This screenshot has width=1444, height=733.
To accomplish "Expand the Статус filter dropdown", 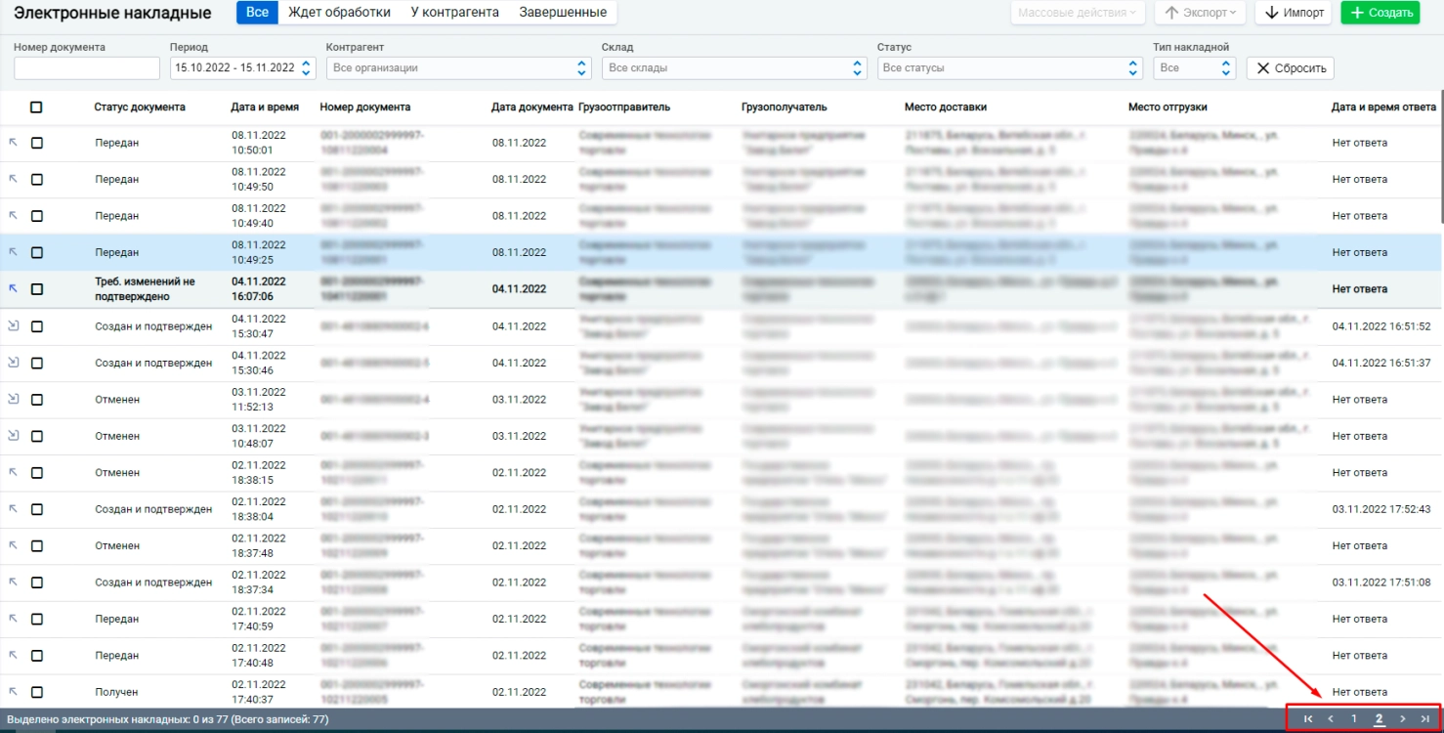I will (x=1009, y=67).
